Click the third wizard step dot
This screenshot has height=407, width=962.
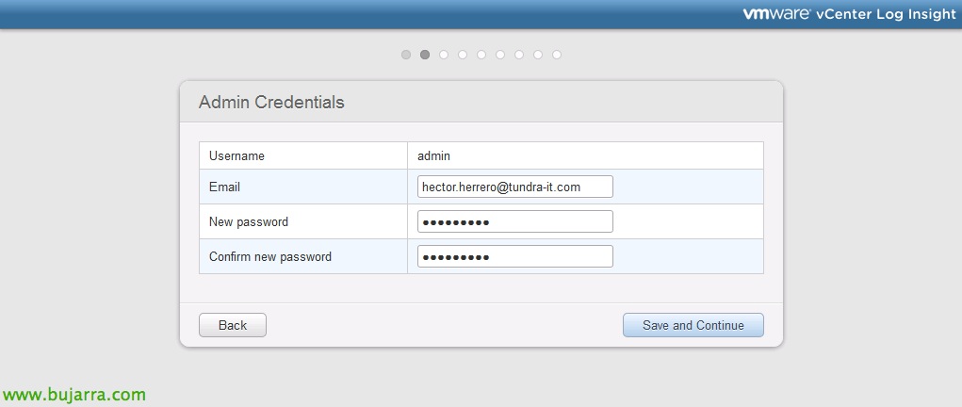tap(444, 55)
